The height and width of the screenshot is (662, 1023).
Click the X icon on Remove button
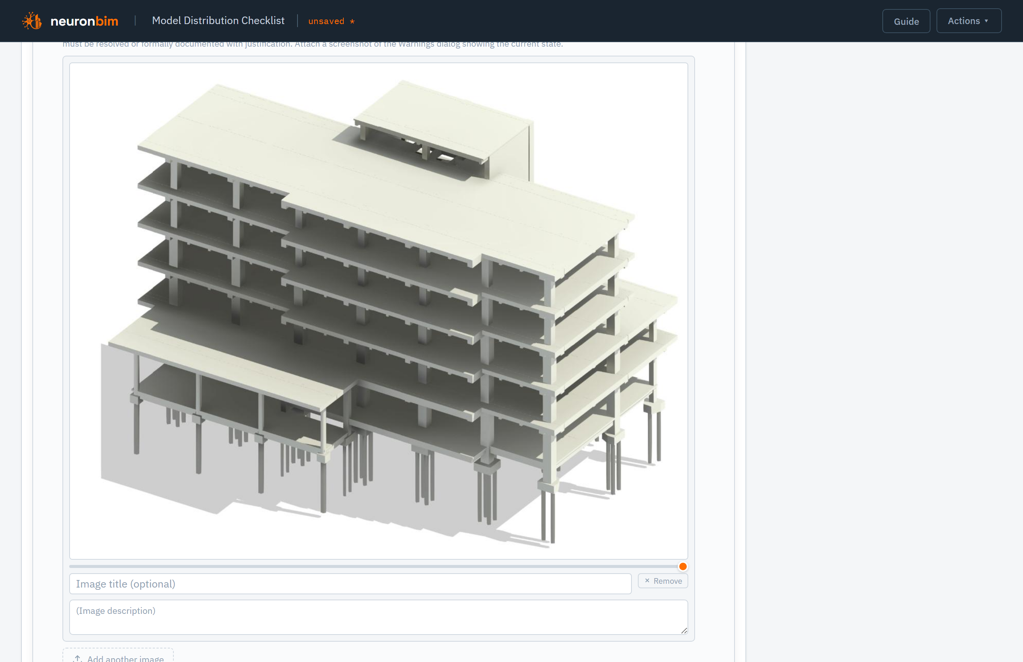[647, 581]
